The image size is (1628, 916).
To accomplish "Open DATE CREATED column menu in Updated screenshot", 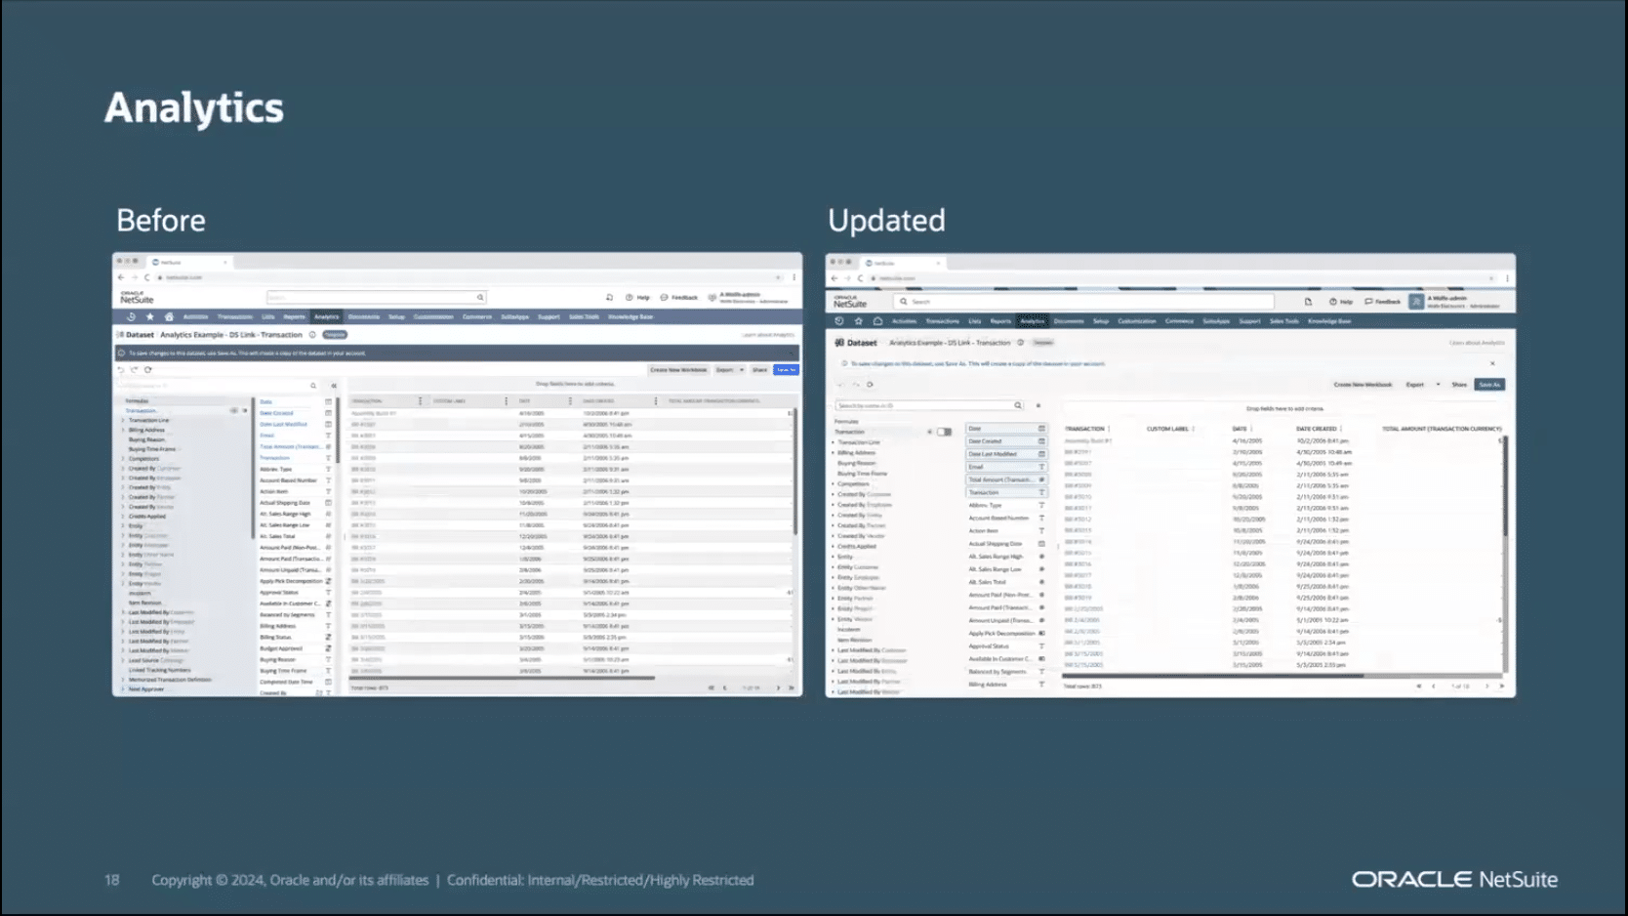I will [x=1342, y=429].
